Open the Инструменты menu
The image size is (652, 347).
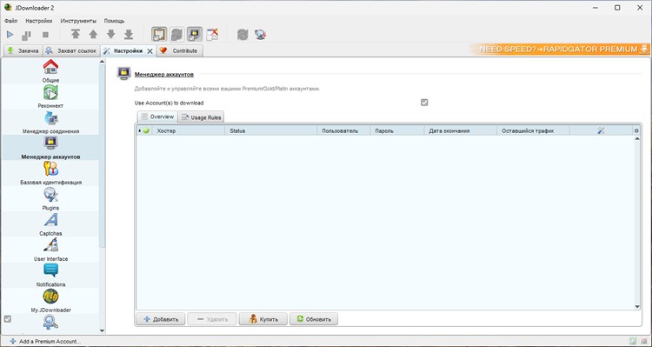click(x=78, y=21)
